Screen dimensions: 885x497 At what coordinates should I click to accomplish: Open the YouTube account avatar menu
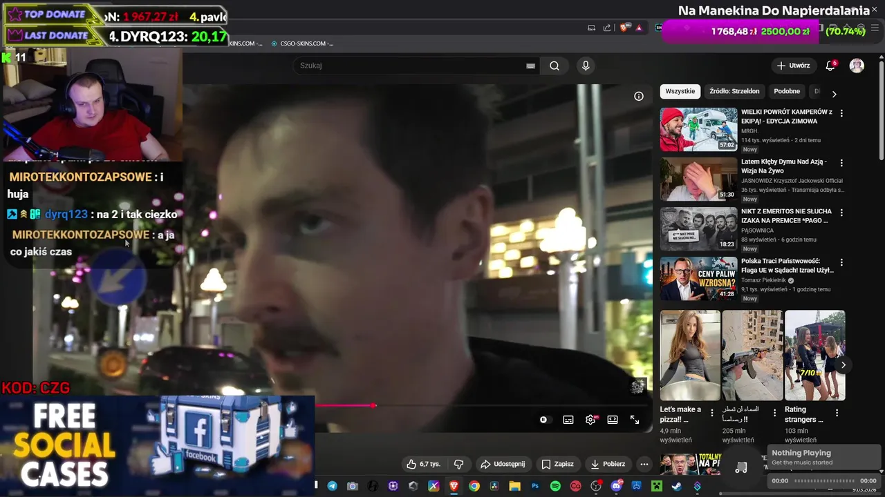click(x=857, y=66)
